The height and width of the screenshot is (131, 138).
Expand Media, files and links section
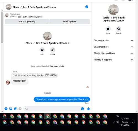coord(113,53)
